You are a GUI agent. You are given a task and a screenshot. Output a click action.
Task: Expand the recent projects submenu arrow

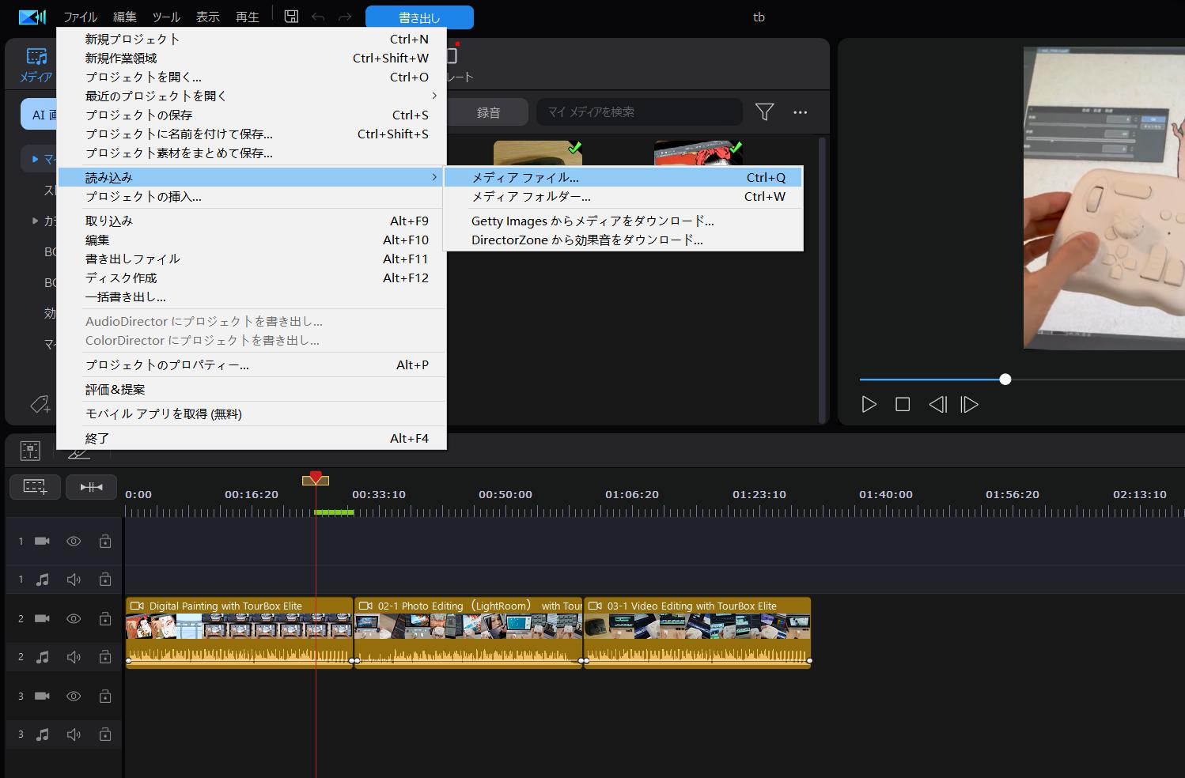[433, 96]
